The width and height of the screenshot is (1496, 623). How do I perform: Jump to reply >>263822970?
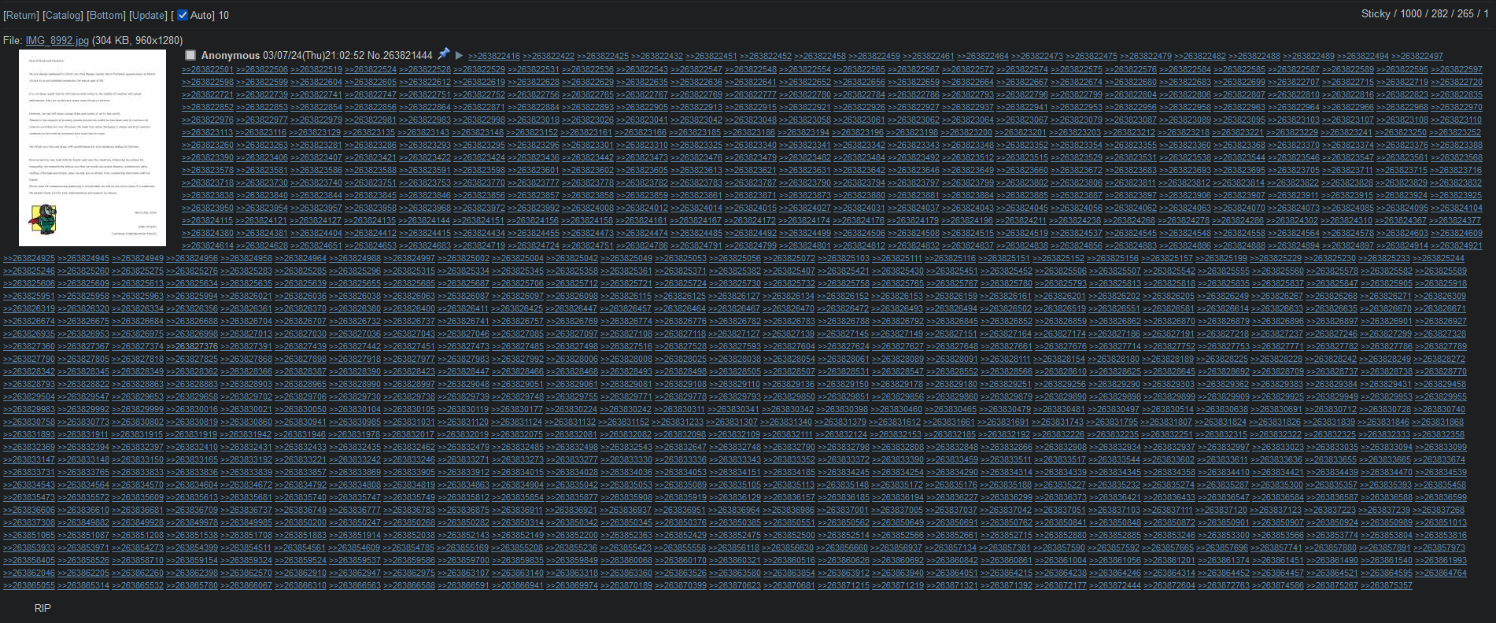(x=1457, y=107)
